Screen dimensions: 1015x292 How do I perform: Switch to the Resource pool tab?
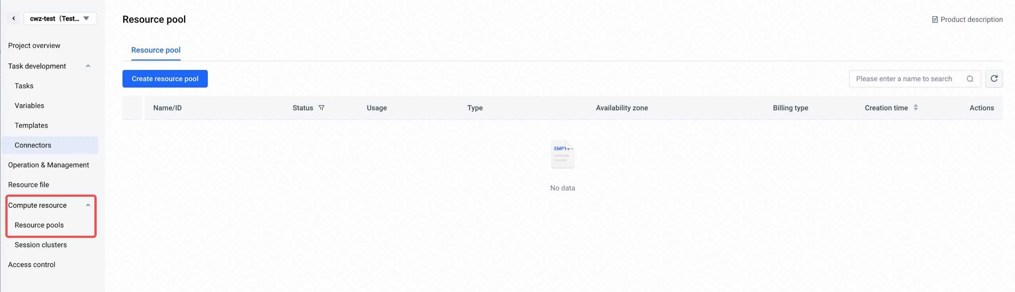tap(156, 50)
